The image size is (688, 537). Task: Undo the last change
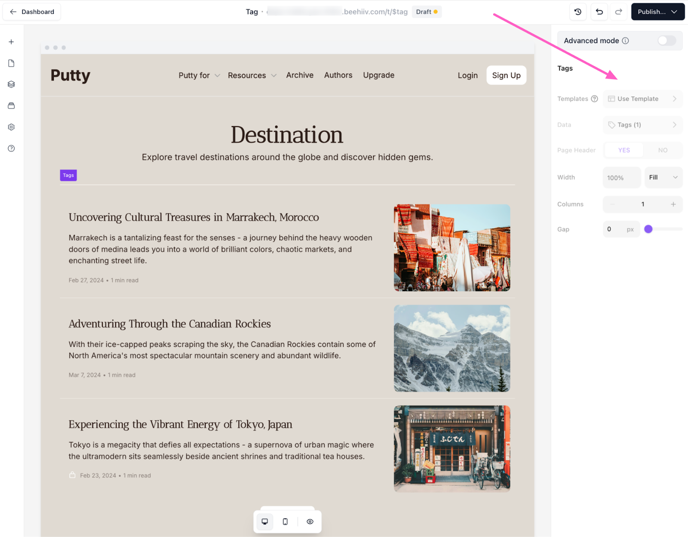point(599,12)
